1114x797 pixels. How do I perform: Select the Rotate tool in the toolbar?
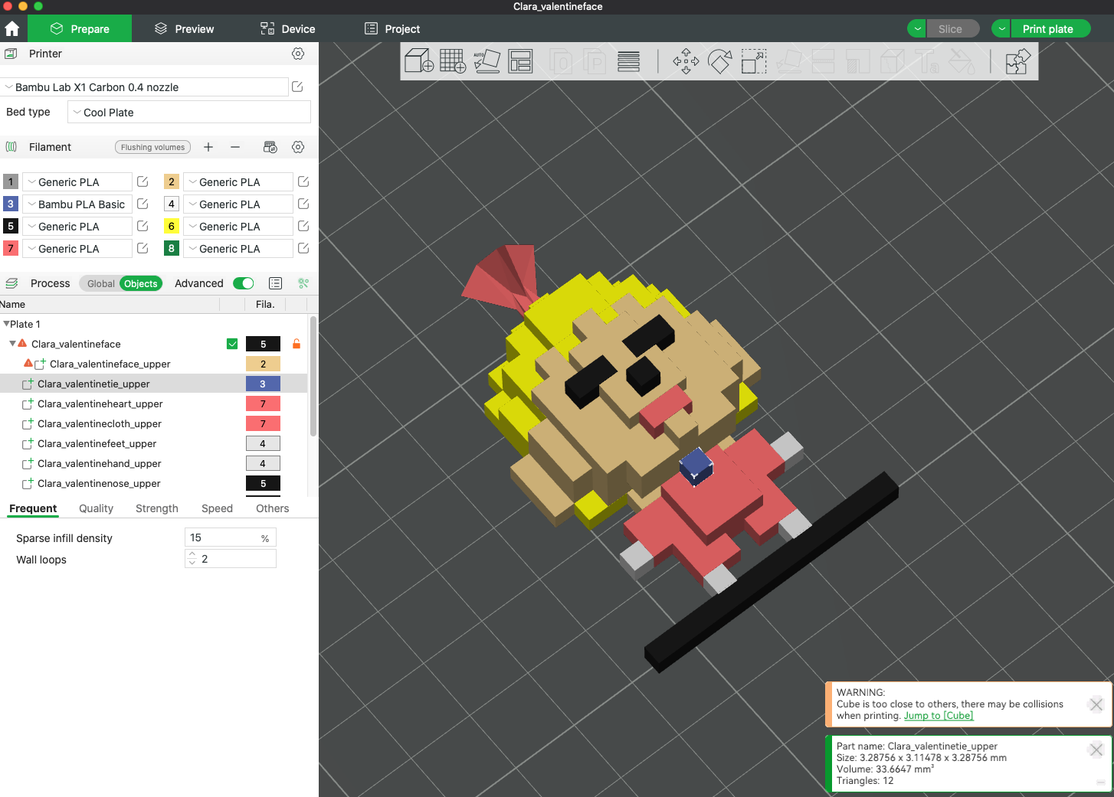pos(720,61)
